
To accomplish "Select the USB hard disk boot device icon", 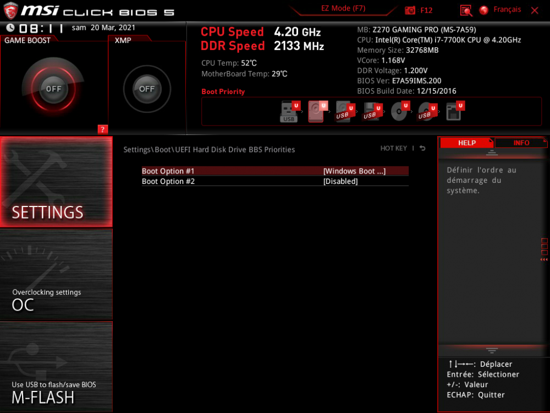I will click(345, 112).
